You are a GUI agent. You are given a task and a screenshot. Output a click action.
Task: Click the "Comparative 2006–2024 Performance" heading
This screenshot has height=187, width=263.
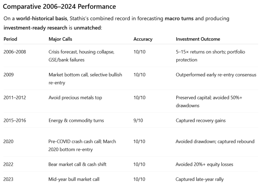click(x=59, y=6)
